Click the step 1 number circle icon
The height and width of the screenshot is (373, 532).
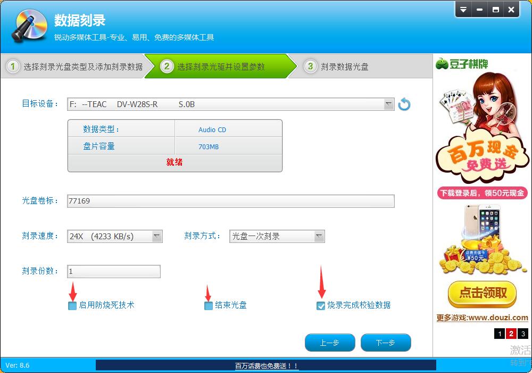click(x=13, y=67)
